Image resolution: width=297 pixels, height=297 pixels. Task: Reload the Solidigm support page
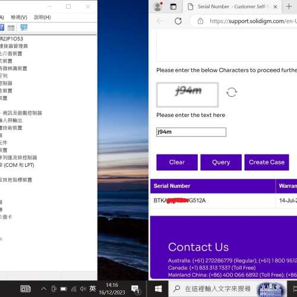178,21
